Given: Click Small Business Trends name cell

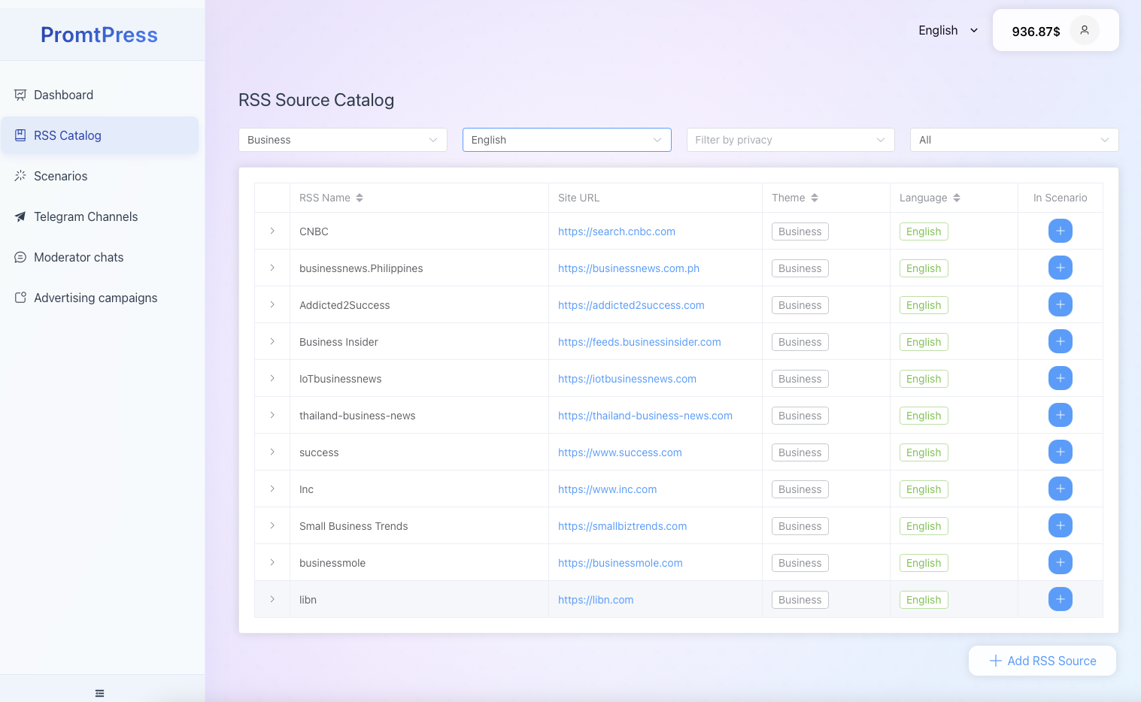Looking at the screenshot, I should [419, 526].
